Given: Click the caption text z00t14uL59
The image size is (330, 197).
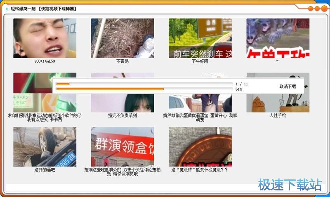Looking at the screenshot, I should (45, 61).
